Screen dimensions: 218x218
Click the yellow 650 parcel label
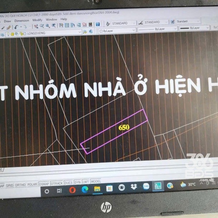pyautogui.click(x=124, y=127)
